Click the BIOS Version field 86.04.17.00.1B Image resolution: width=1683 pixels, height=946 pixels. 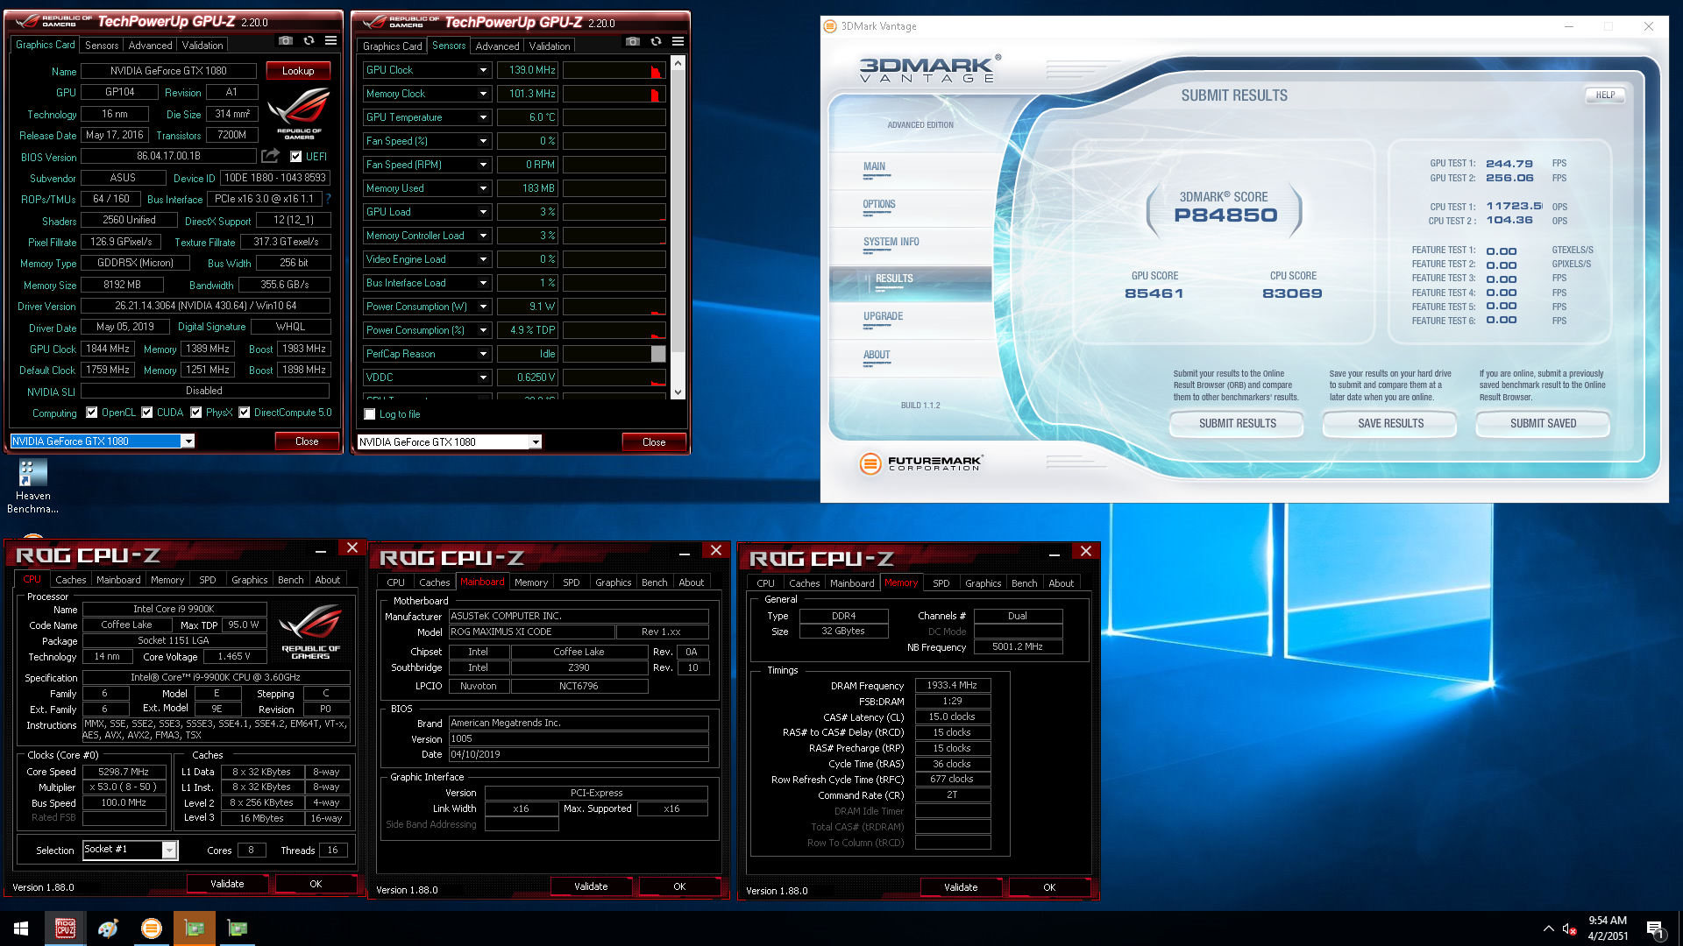click(x=168, y=156)
